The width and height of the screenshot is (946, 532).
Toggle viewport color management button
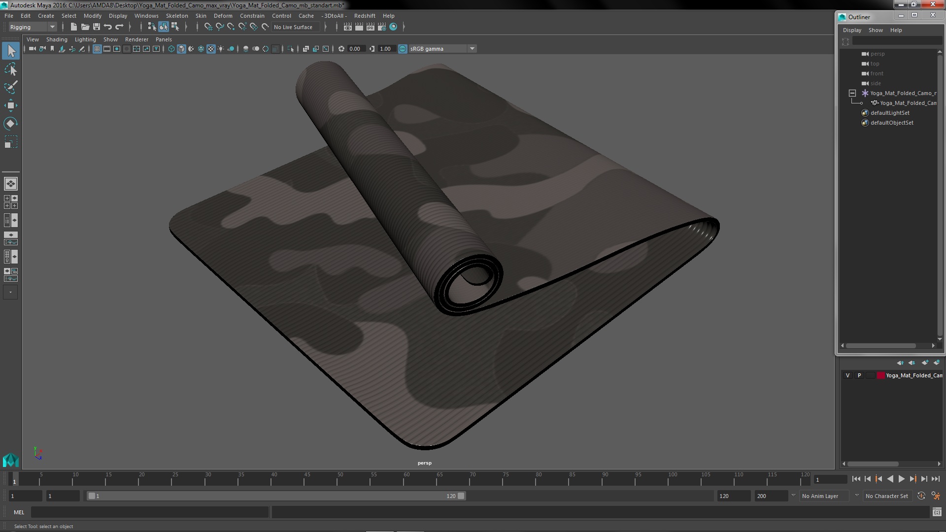pyautogui.click(x=403, y=49)
